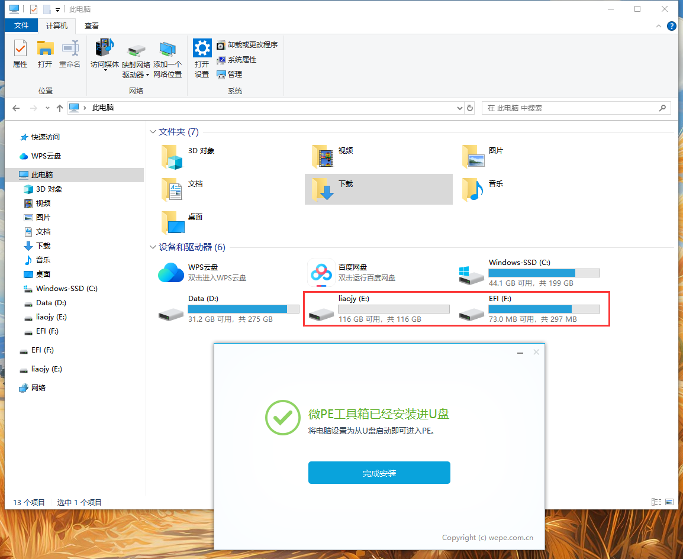Click the 完成安装 button
Screen dimensions: 683x559
pos(379,473)
